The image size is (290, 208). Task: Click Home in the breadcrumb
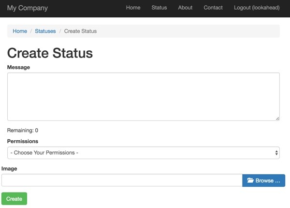pyautogui.click(x=20, y=31)
